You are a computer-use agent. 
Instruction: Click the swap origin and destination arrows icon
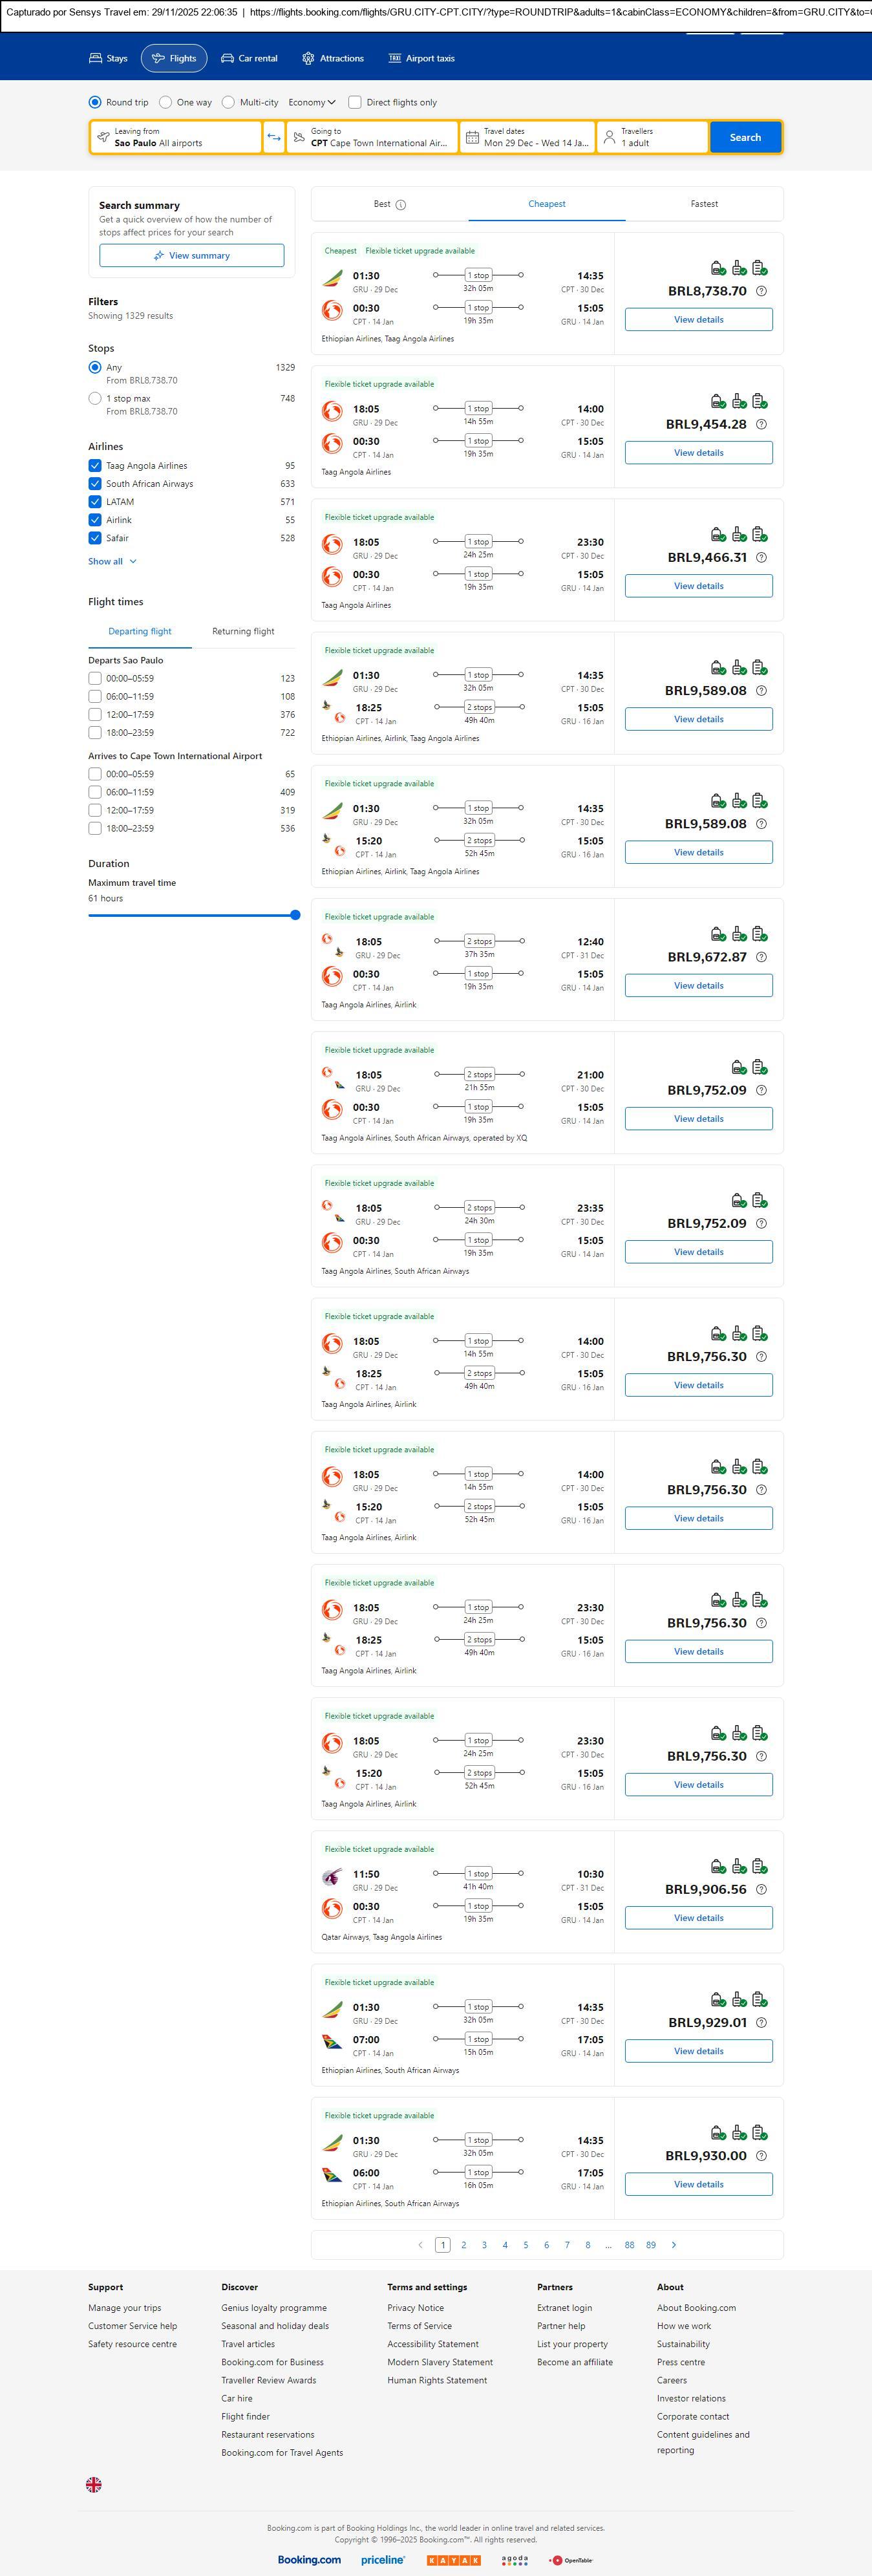coord(274,137)
